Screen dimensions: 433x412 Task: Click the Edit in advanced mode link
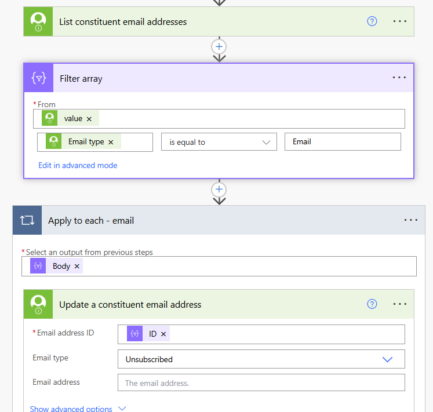pos(78,165)
